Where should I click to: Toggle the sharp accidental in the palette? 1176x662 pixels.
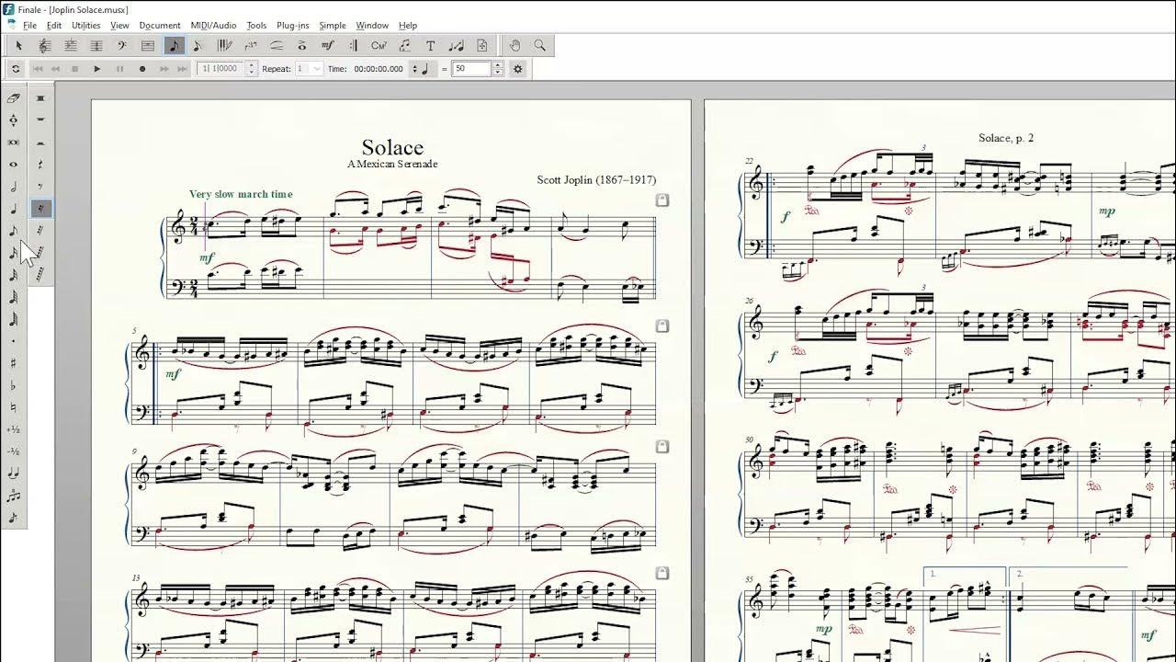click(13, 363)
